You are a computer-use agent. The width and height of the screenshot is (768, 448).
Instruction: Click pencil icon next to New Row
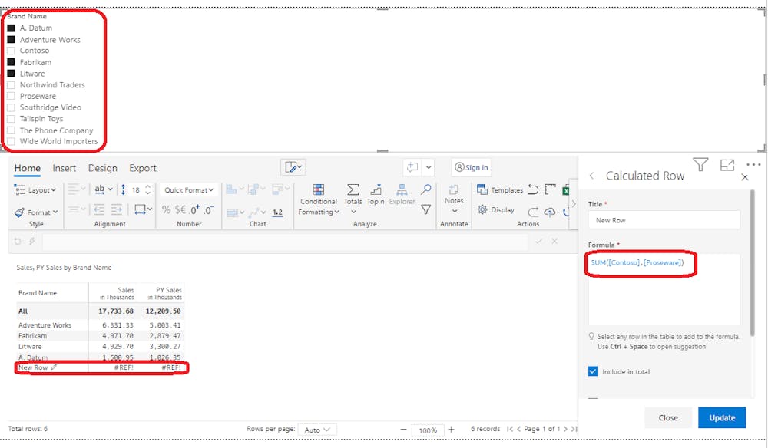click(x=54, y=367)
